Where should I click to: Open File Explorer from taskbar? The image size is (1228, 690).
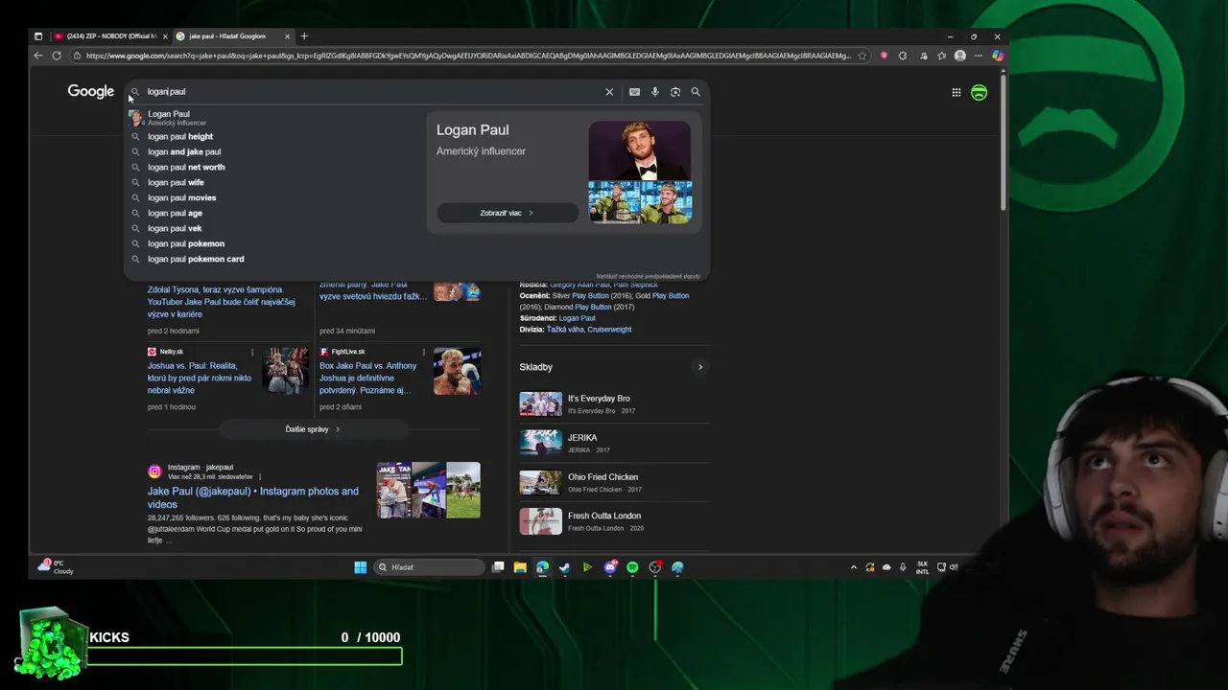click(x=520, y=567)
